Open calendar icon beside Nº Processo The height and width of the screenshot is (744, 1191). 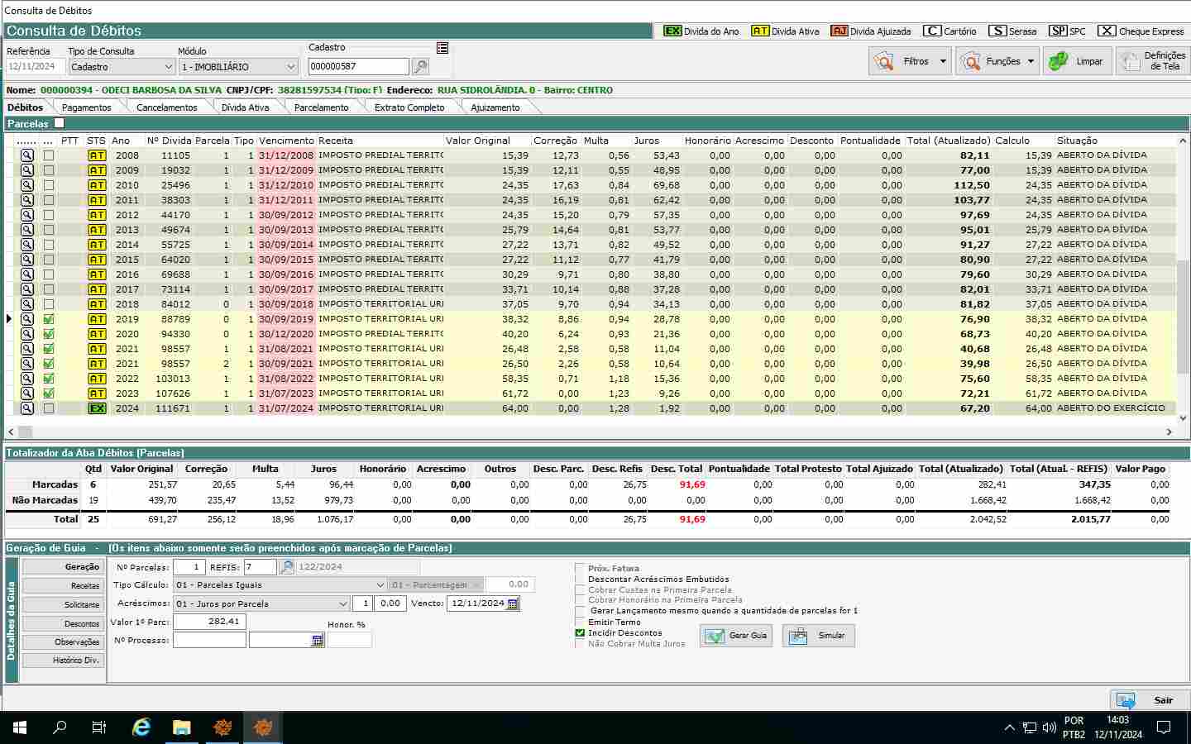click(317, 641)
